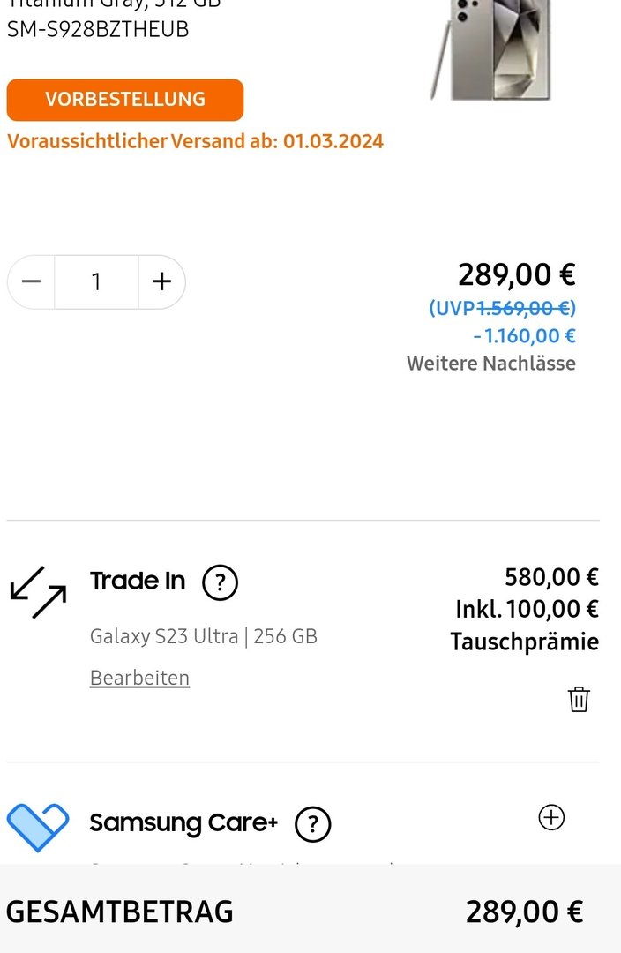Click the Samsung Care+ heading

pos(183,823)
